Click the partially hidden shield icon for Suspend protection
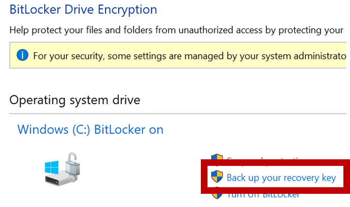 [217, 157]
